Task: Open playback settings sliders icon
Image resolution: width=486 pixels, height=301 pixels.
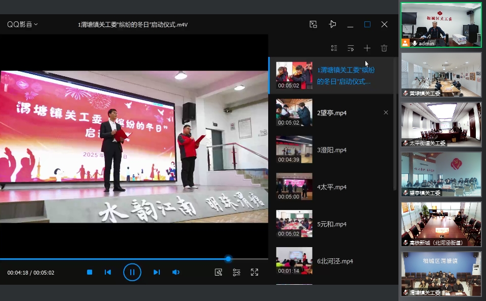Action: (x=237, y=272)
